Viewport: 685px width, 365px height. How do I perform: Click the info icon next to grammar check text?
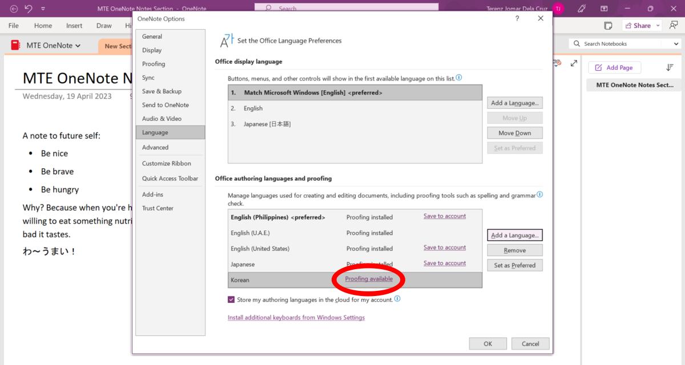click(x=539, y=195)
